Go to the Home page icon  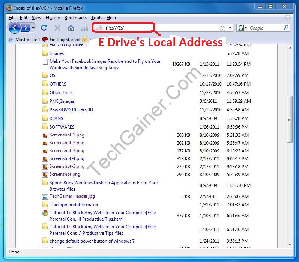(x=71, y=28)
